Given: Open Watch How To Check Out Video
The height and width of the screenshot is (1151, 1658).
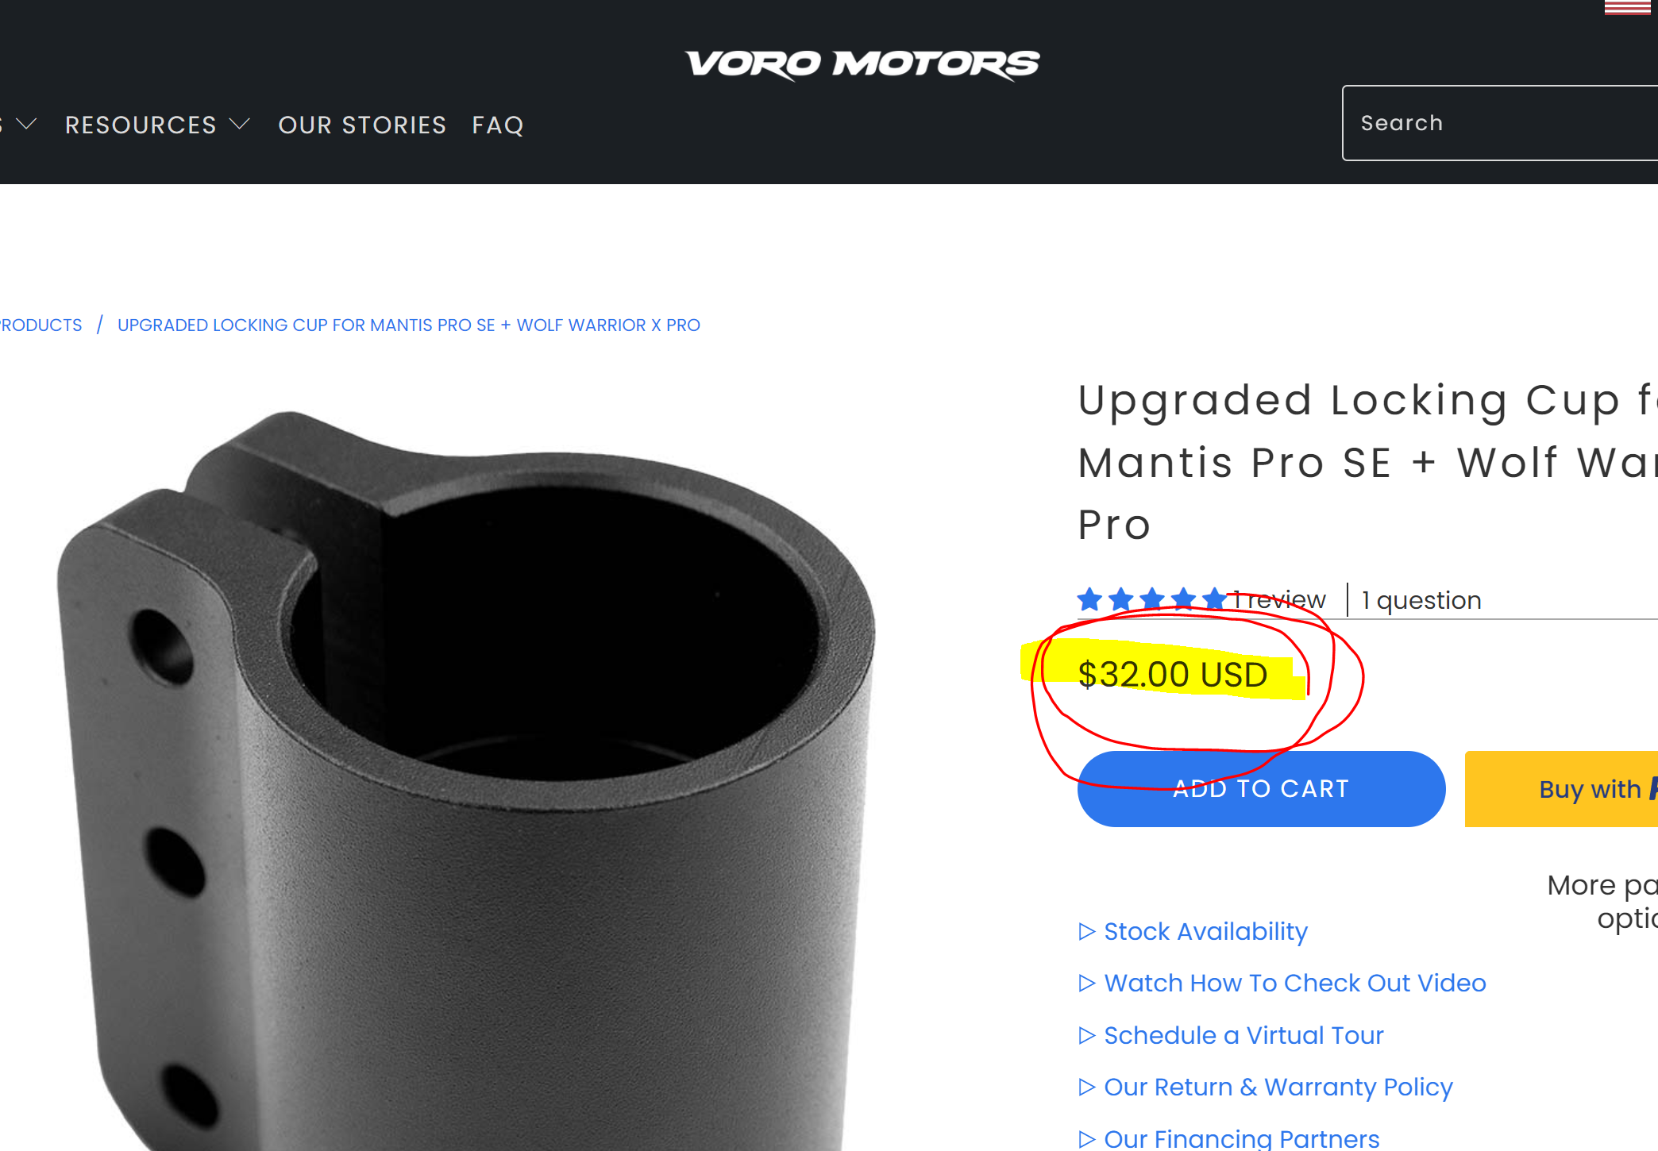Looking at the screenshot, I should (x=1294, y=983).
